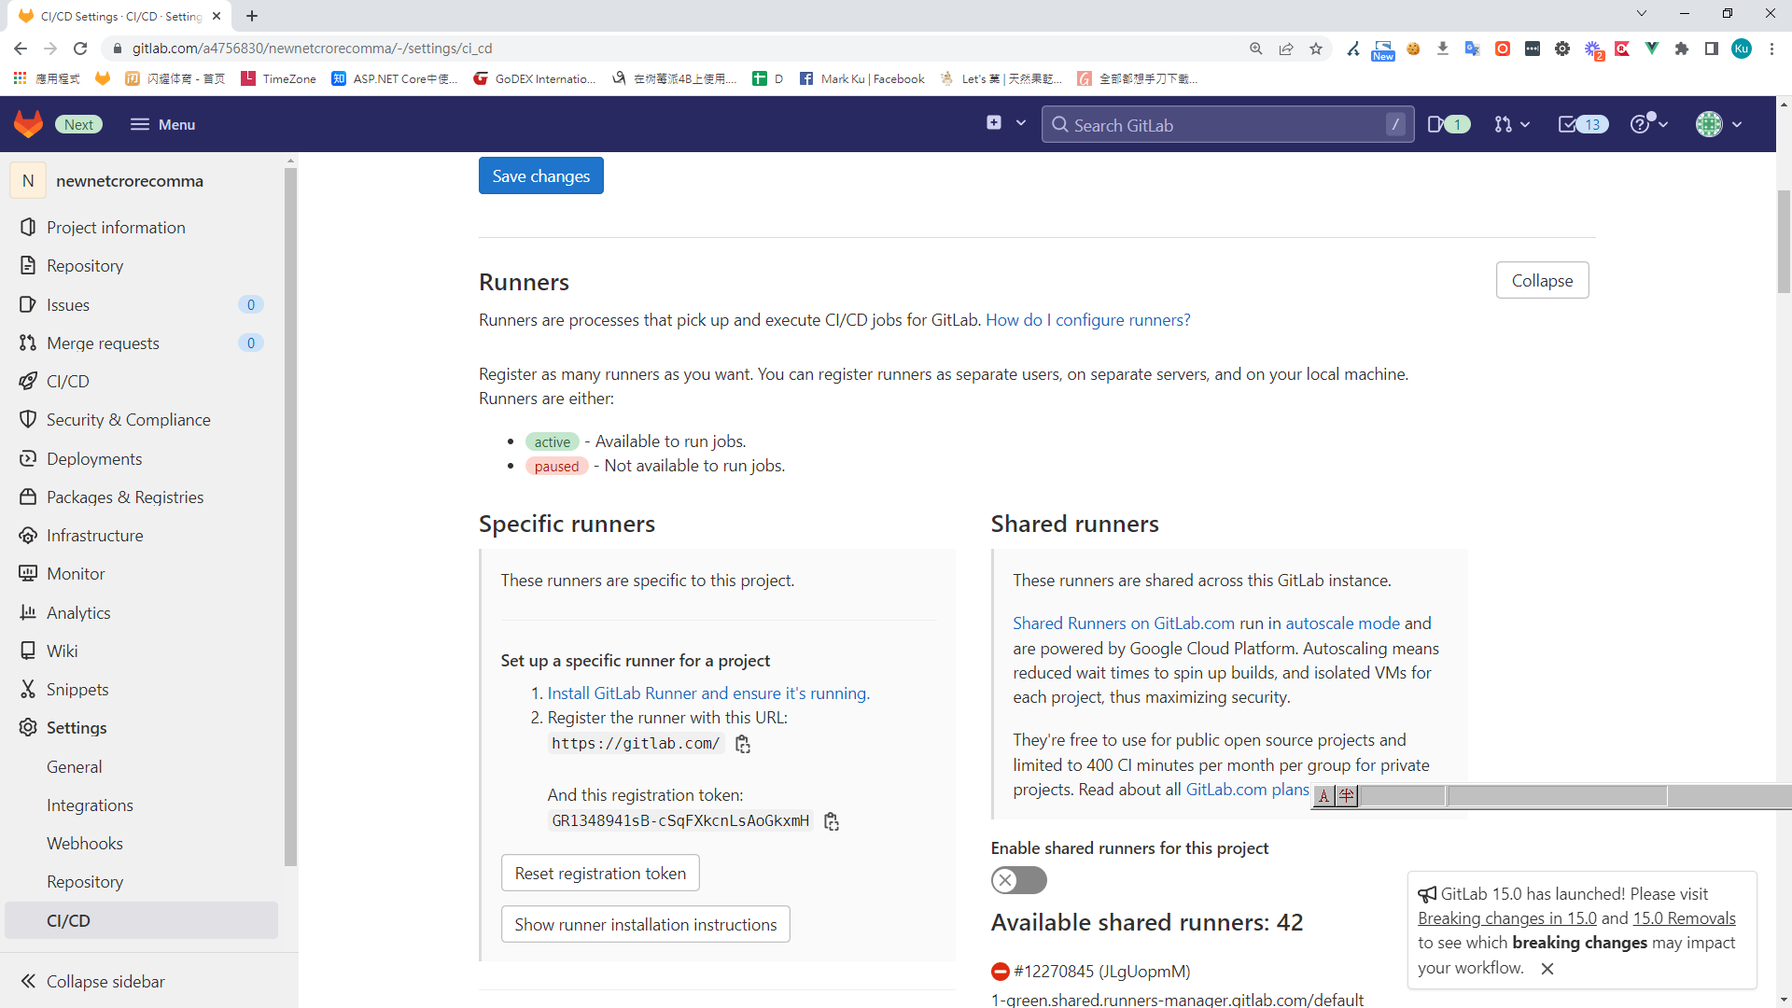Click Reset registration token button
The image size is (1792, 1008).
[600, 873]
